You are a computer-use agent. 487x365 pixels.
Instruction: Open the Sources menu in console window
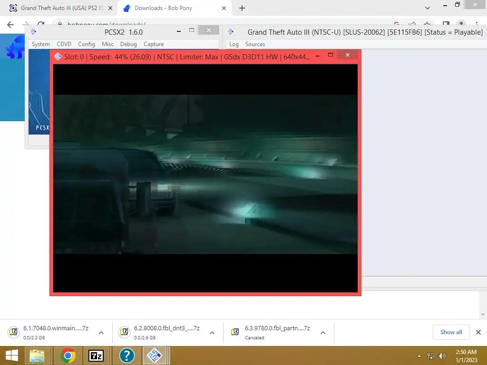[255, 44]
